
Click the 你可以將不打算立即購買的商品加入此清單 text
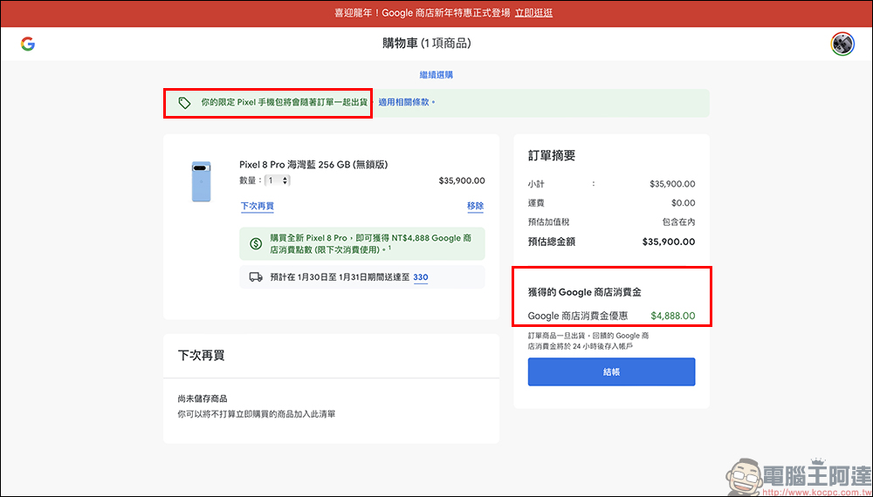pos(256,414)
